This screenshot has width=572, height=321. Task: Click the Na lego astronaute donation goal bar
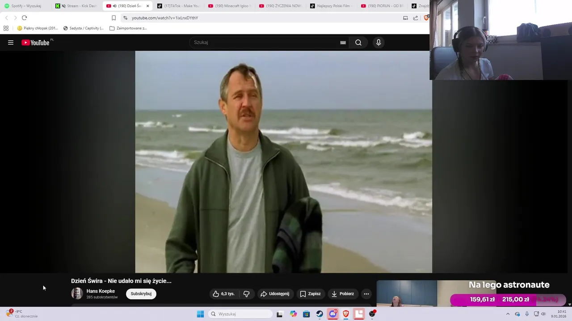(509, 300)
